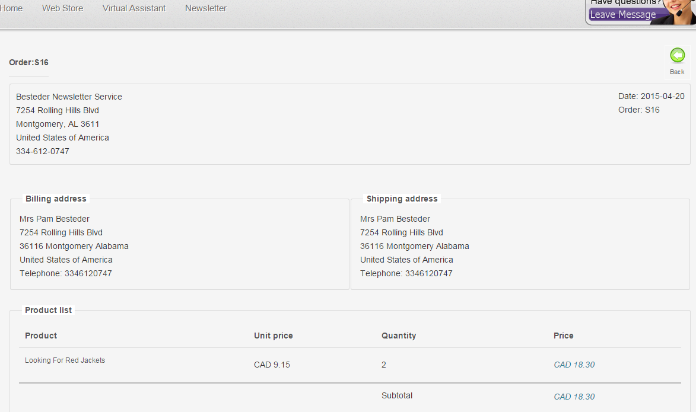Screen dimensions: 696x412
Task: Click the Date: 2015-04-20 text
Action: tap(651, 96)
